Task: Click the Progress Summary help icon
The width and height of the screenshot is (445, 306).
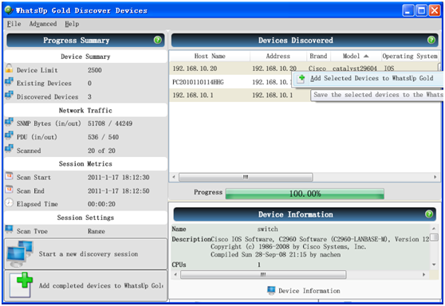Action: tap(158, 40)
